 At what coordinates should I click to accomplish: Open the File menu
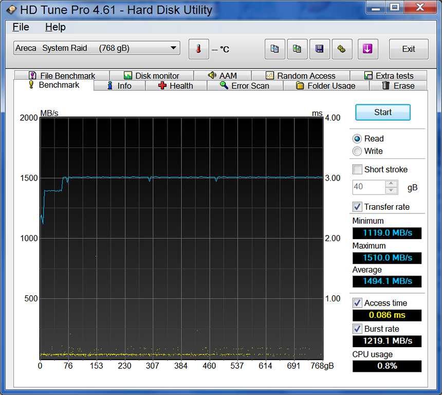(x=21, y=27)
